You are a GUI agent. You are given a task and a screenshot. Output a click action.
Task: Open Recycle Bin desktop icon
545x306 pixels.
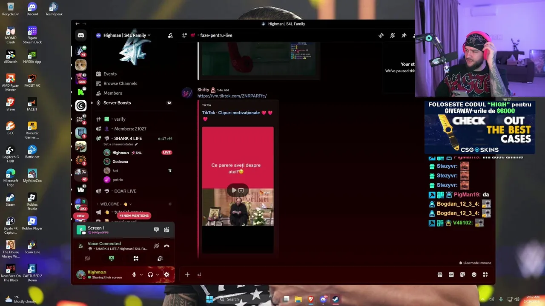pos(11,9)
